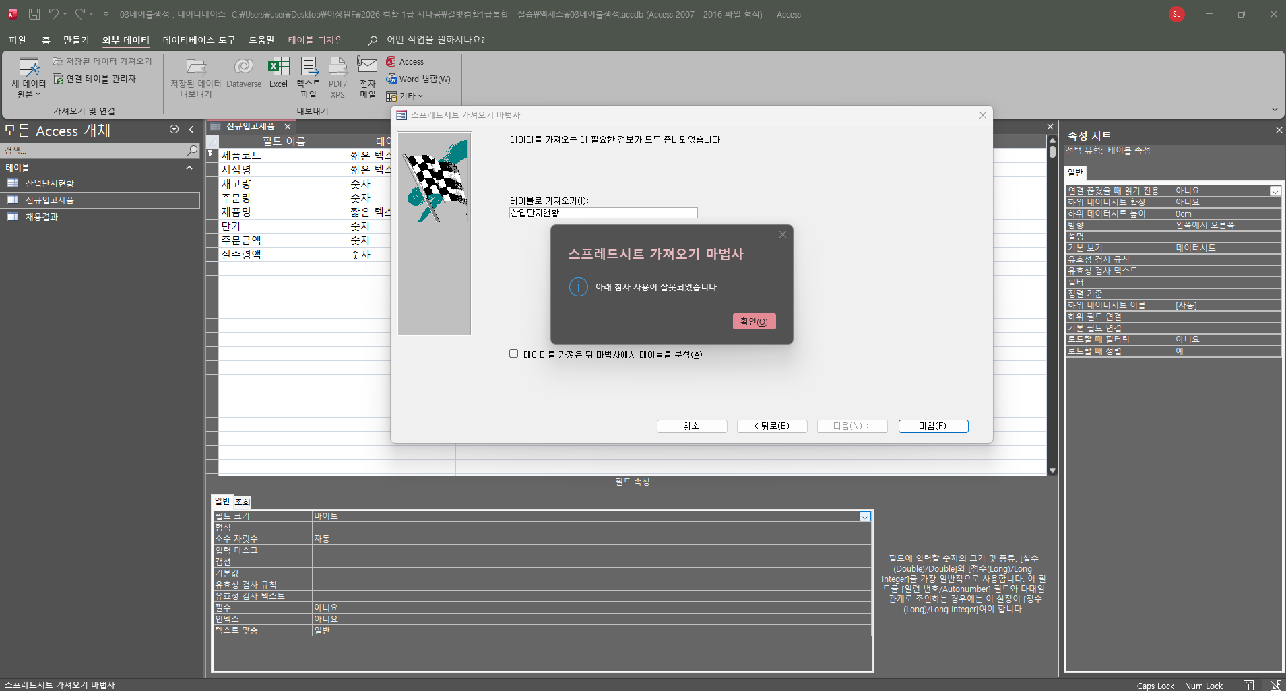Collapse the 테이블 group in navigation pane

(189, 168)
